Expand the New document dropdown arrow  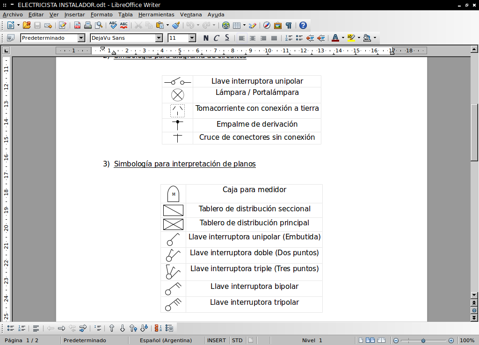(18, 25)
